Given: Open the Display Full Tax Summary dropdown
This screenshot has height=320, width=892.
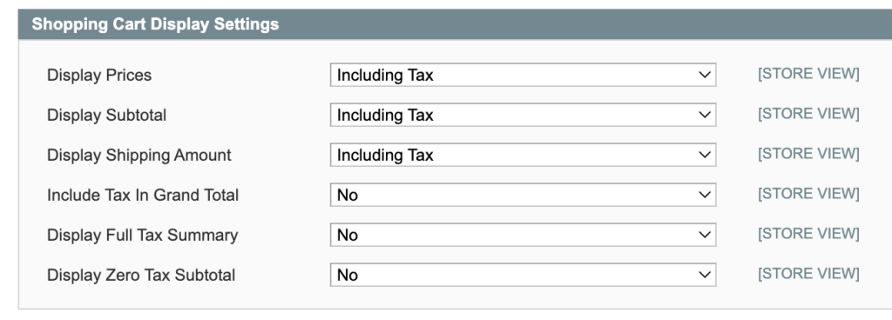Looking at the screenshot, I should (x=523, y=235).
